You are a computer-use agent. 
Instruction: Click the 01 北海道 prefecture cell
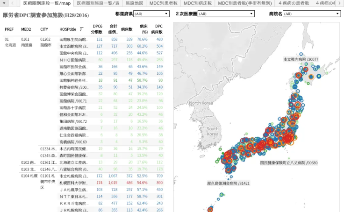pyautogui.click(x=10, y=42)
